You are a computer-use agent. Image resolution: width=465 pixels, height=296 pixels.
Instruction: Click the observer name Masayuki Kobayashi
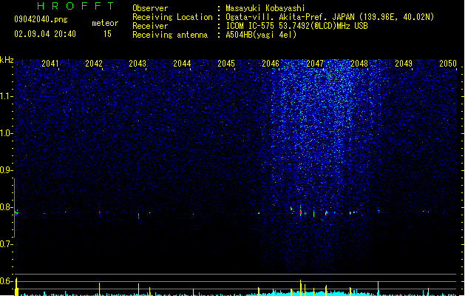click(265, 8)
